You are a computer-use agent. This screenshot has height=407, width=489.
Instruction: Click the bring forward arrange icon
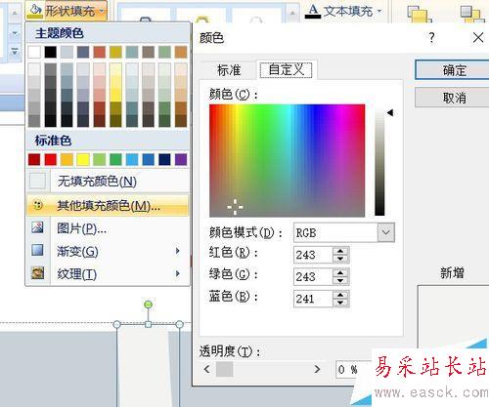[x=419, y=14]
